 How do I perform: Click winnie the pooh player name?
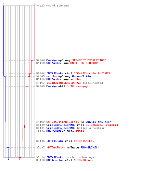[x=99, y=122]
